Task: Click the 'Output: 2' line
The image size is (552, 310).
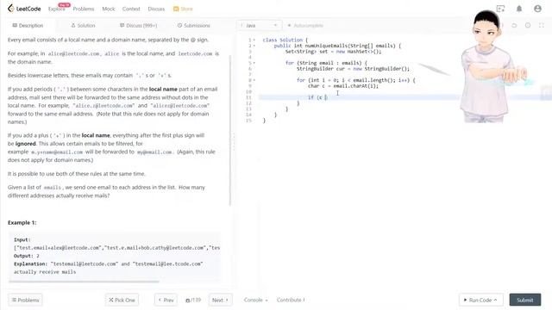Action: 27,256
